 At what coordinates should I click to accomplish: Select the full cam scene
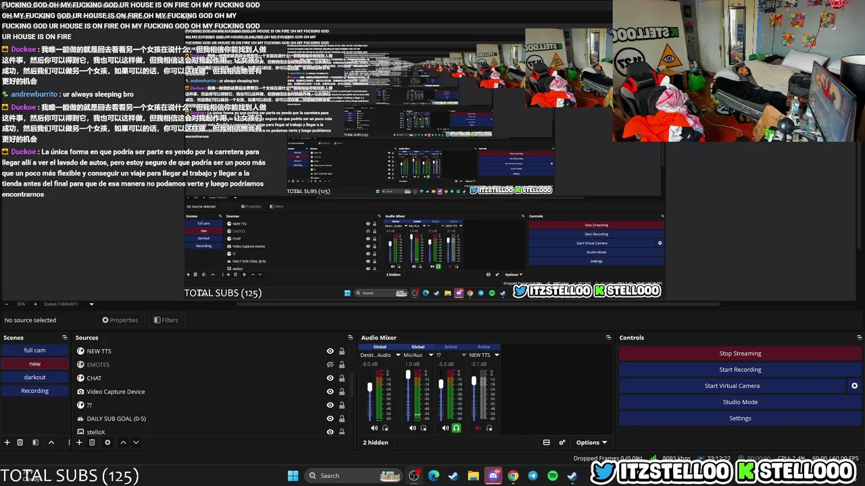tap(34, 350)
